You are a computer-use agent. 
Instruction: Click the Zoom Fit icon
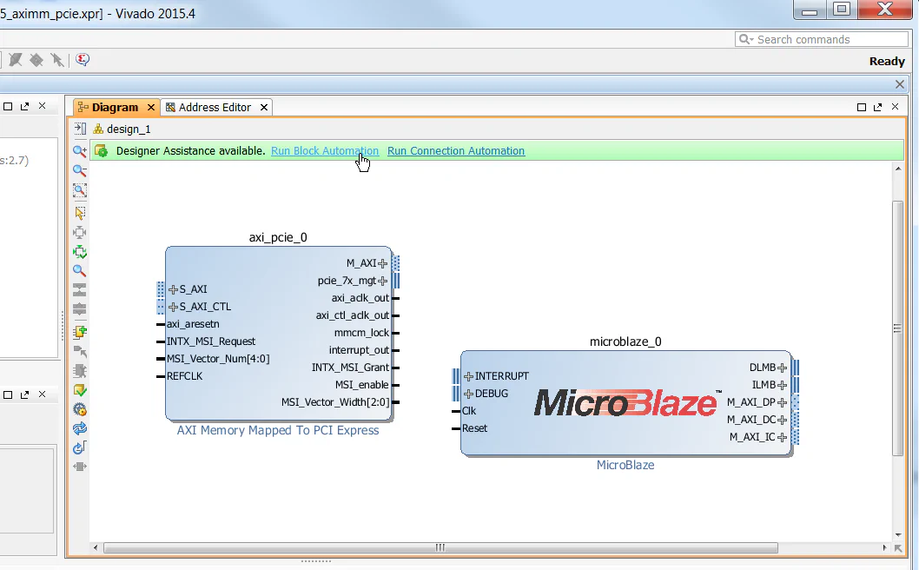tap(79, 190)
